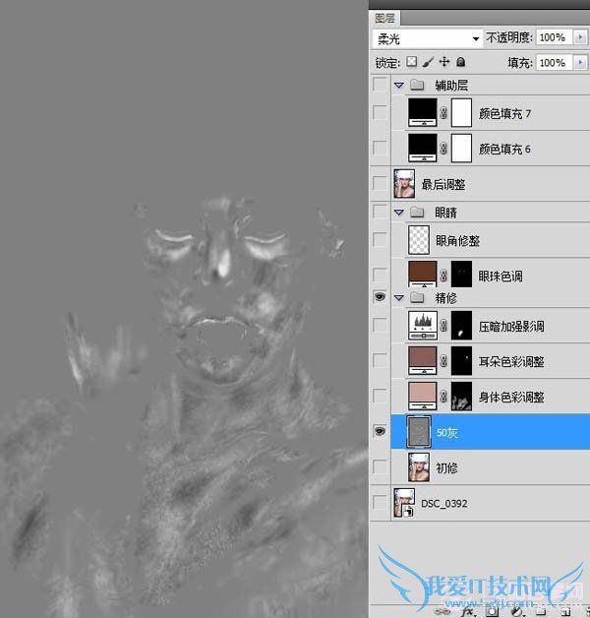Click the folder icon of group 精修

(x=417, y=297)
